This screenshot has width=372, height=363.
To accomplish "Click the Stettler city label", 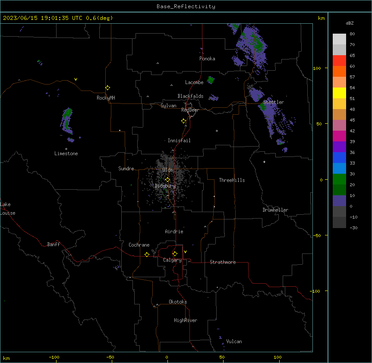I will pos(274,102).
